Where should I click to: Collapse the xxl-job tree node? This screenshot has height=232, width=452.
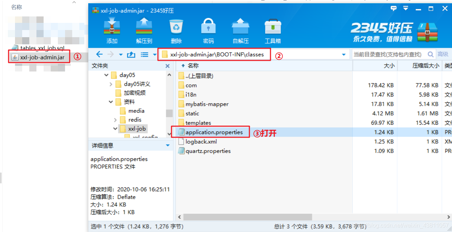[115, 129]
